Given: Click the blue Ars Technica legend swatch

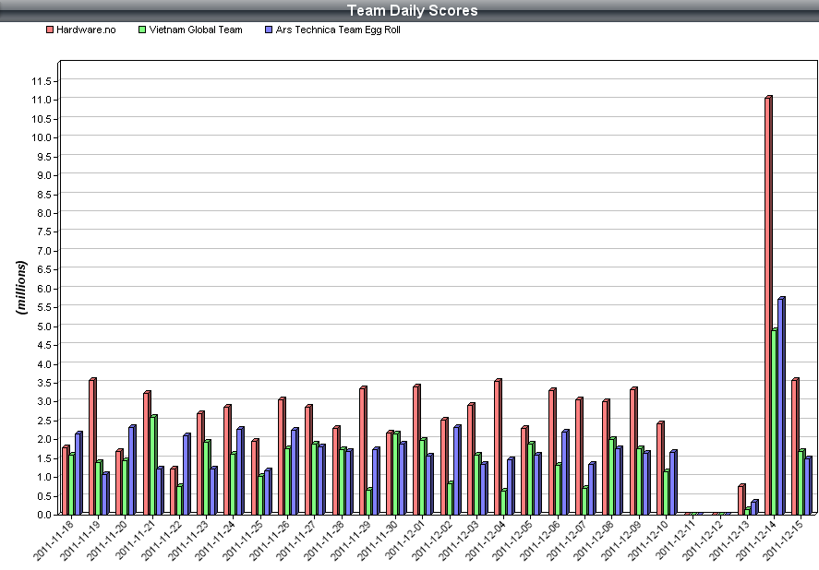Looking at the screenshot, I should coord(269,30).
